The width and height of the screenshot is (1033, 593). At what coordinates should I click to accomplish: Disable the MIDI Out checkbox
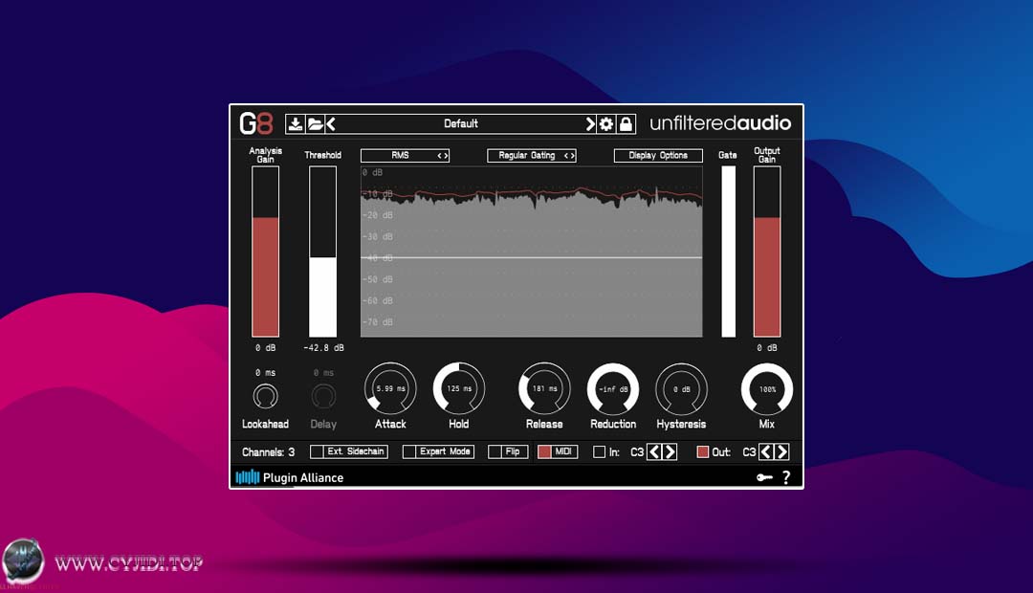click(x=703, y=452)
